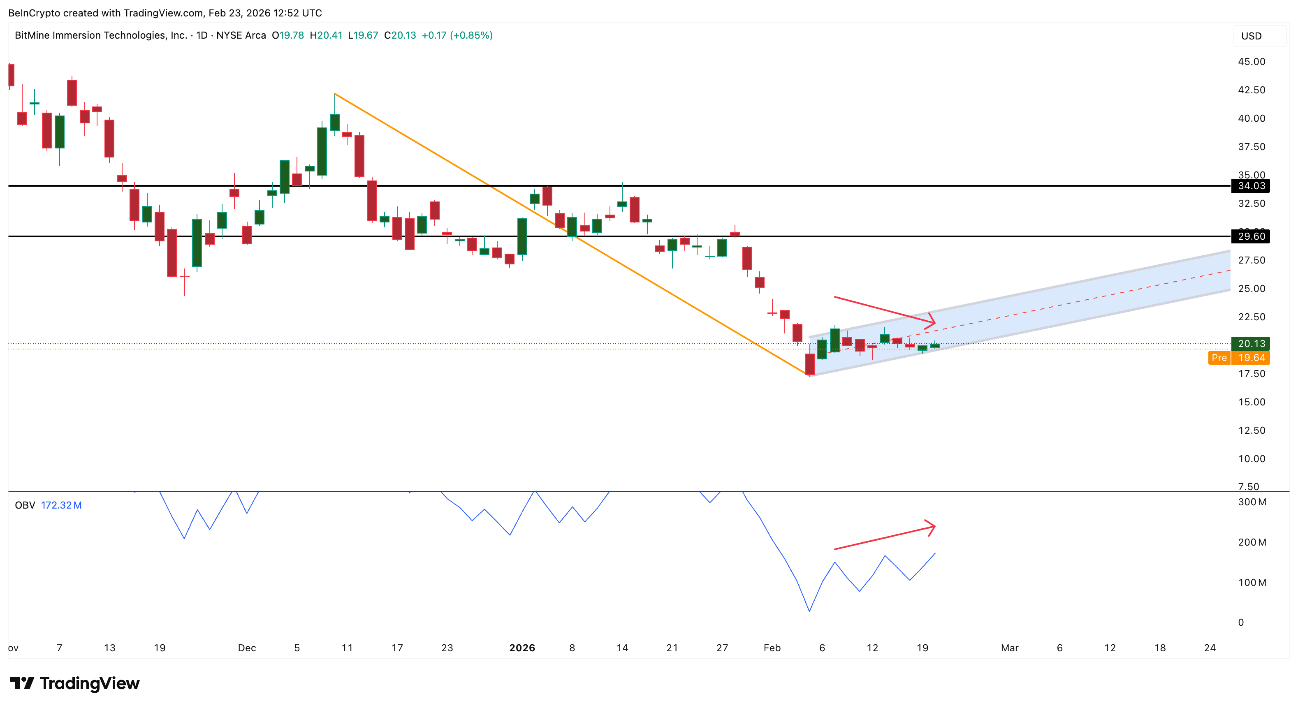1298x708 pixels.
Task: Click the OBV indicator label
Action: coord(25,505)
